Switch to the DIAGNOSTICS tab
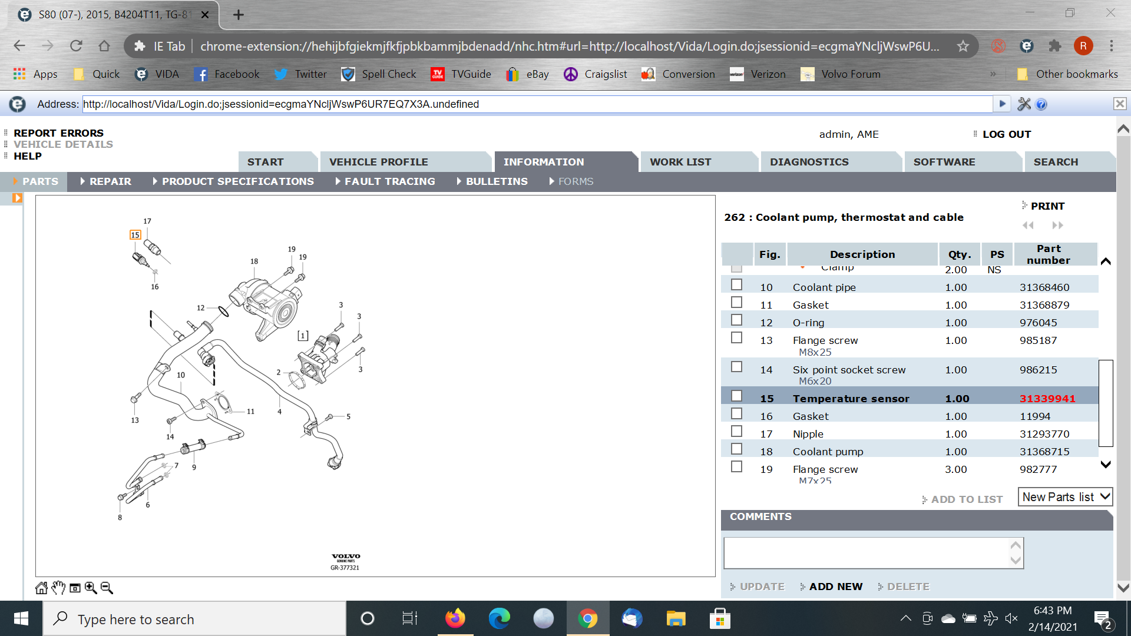Screen dimensions: 1131x636 point(809,162)
